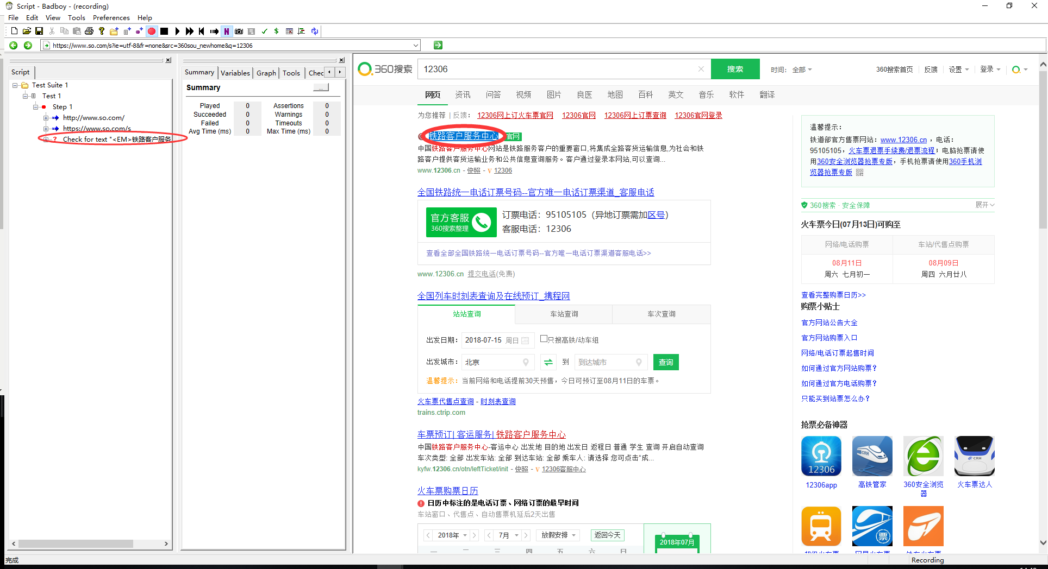Open 全国列车时刻表查询及在线预订_携程网 link
This screenshot has height=569, width=1048.
pyautogui.click(x=494, y=296)
